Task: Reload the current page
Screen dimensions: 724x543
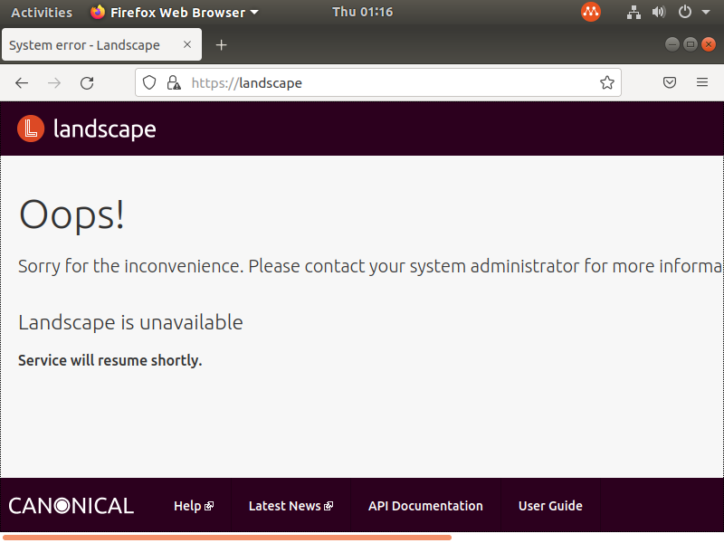Action: pos(87,83)
